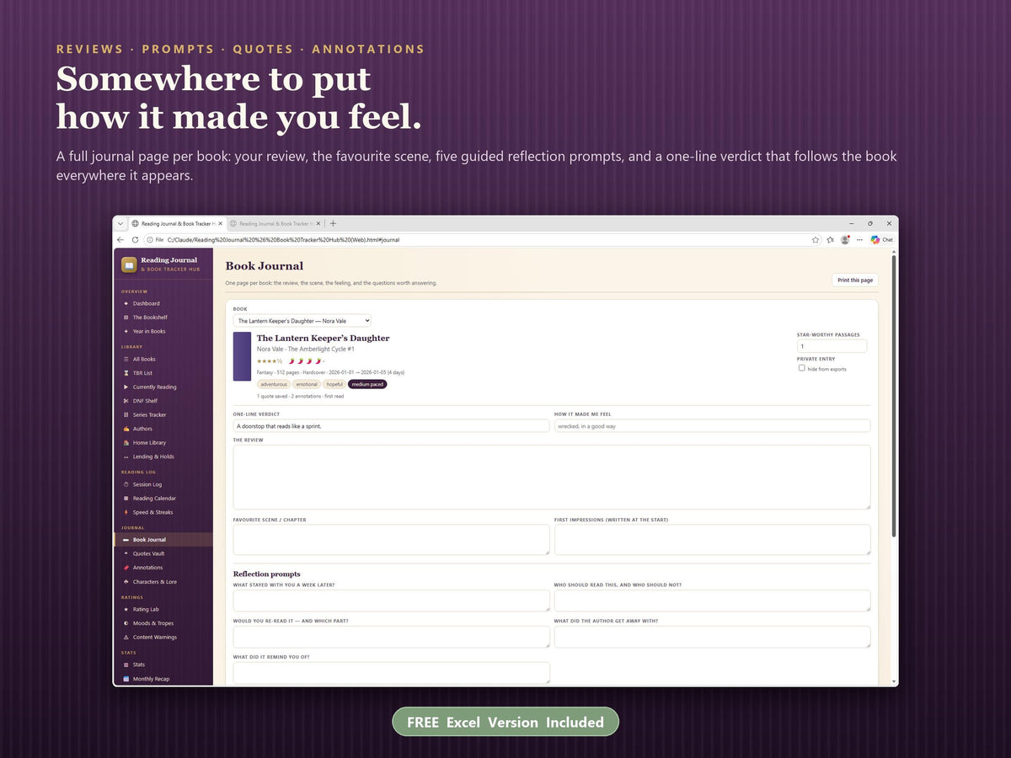Click the page vertical scrollbar
The height and width of the screenshot is (758, 1011).
[894, 396]
